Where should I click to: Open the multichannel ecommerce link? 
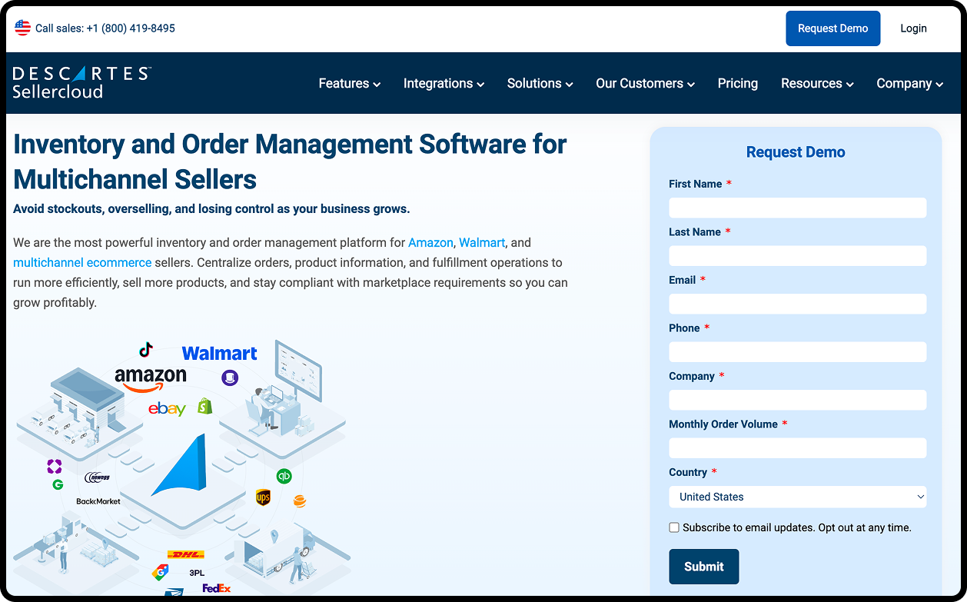[x=82, y=262]
